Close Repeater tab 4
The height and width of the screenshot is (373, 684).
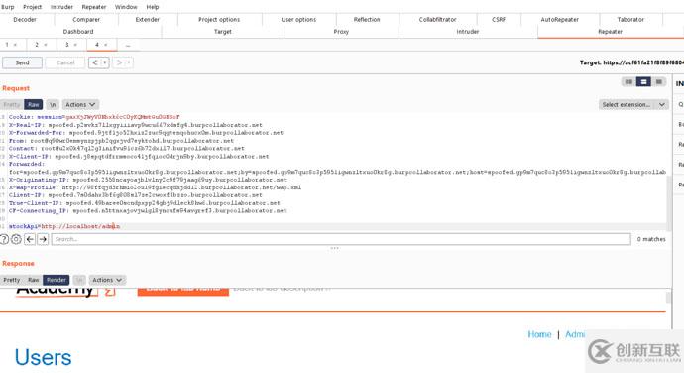click(105, 45)
